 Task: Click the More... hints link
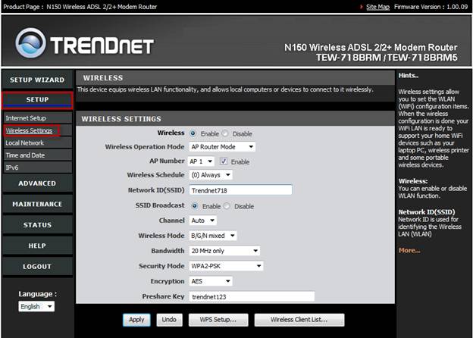click(x=409, y=250)
